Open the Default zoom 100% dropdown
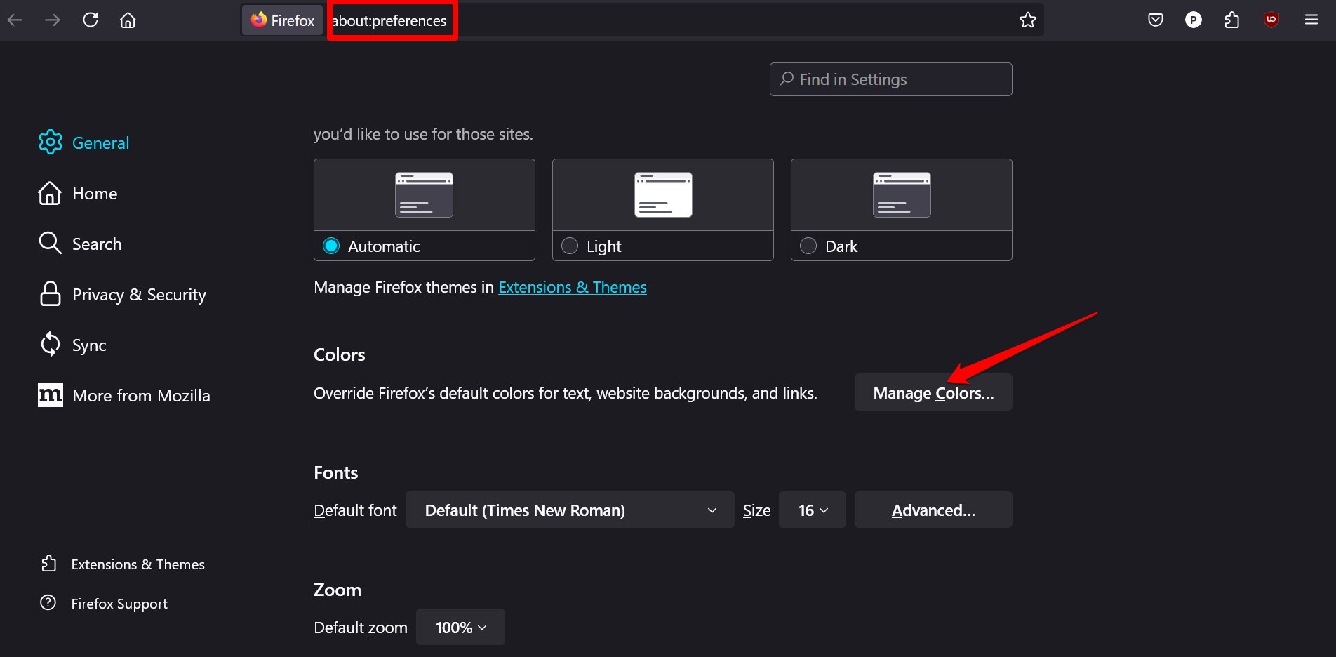Viewport: 1336px width, 657px height. coord(460,628)
